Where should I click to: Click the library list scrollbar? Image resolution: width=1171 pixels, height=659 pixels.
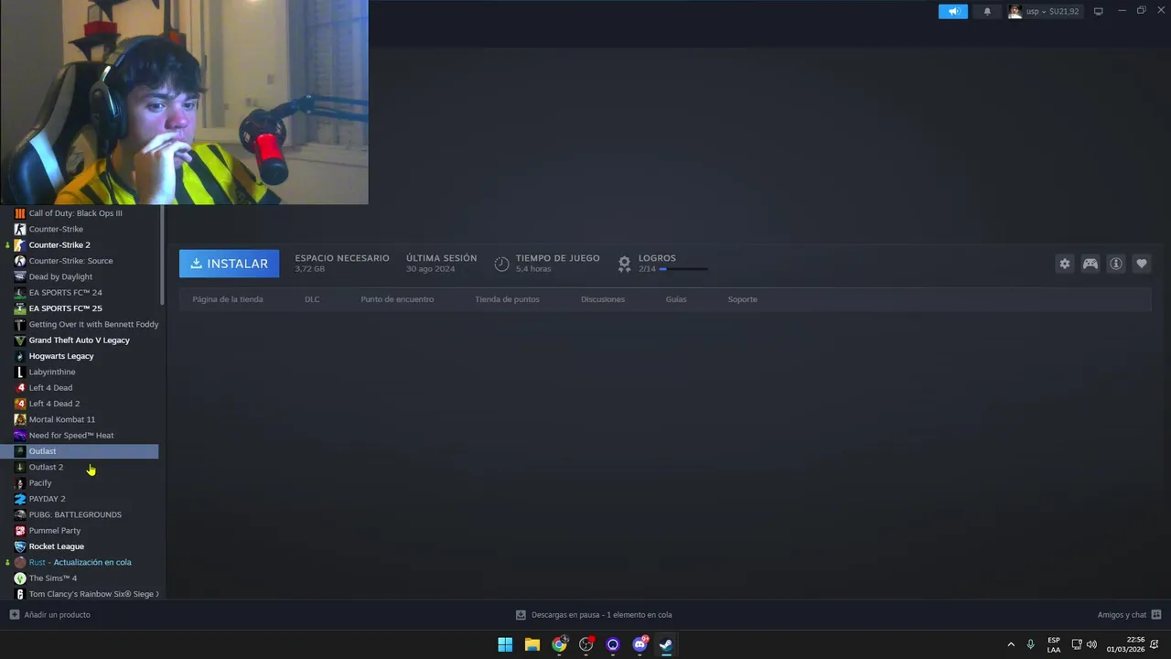162,255
